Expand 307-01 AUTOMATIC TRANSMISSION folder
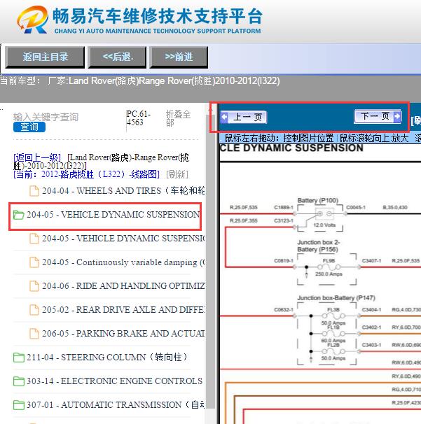Image resolution: width=421 pixels, height=424 pixels. [116, 405]
